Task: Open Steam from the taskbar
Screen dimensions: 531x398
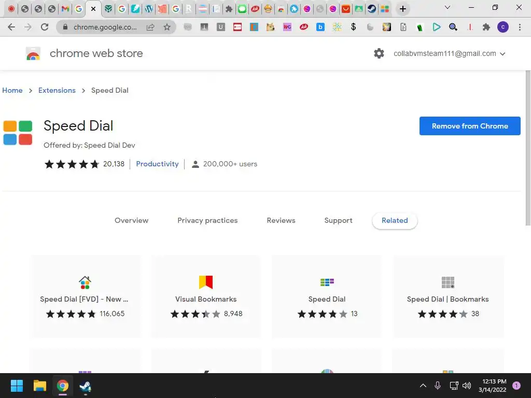Action: tap(86, 386)
